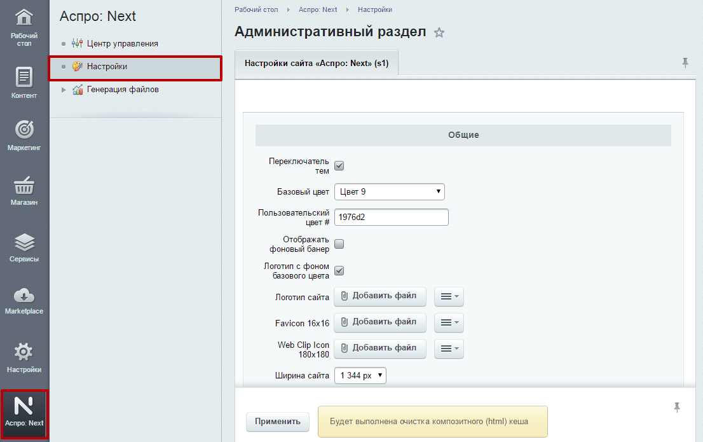
Task: Go to Аспро: Next breadcrumb link
Action: click(318, 10)
